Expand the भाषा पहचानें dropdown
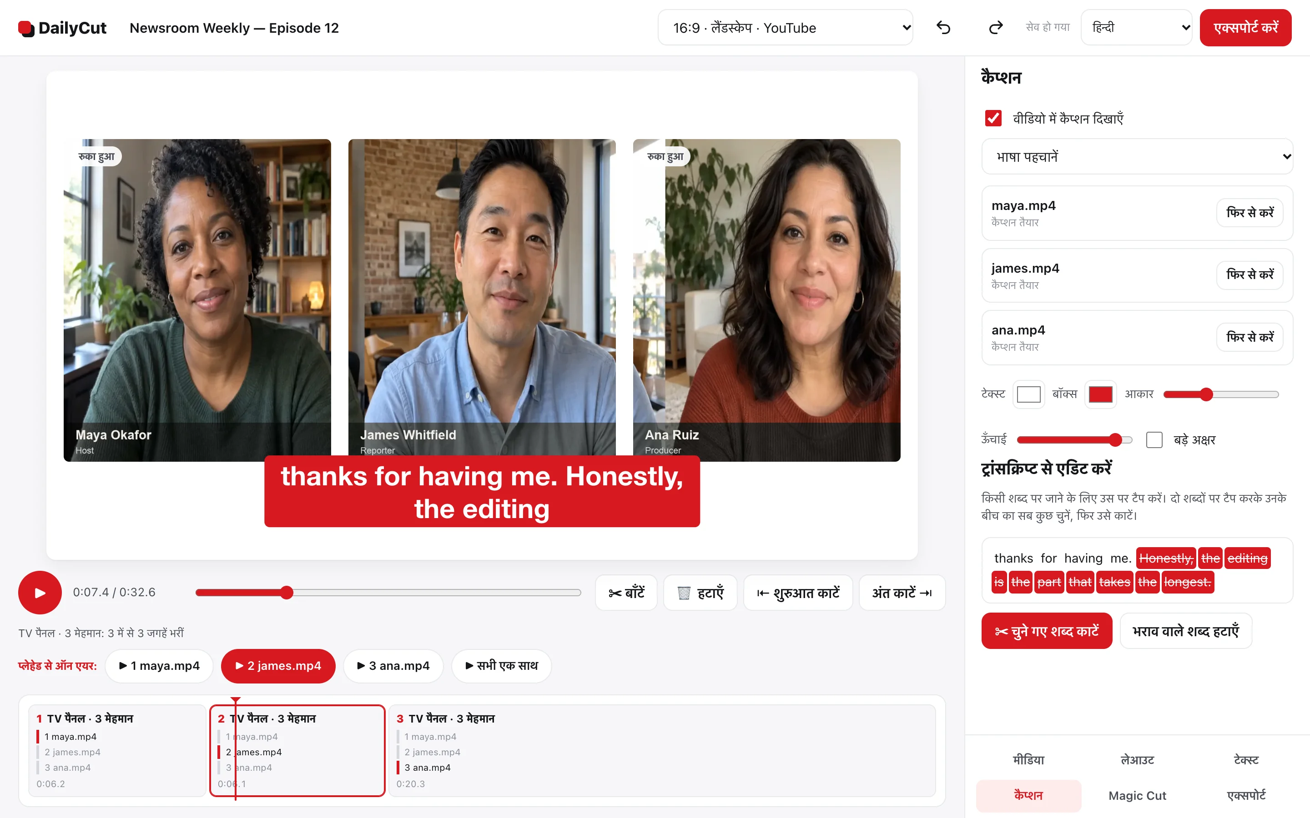 (1137, 156)
